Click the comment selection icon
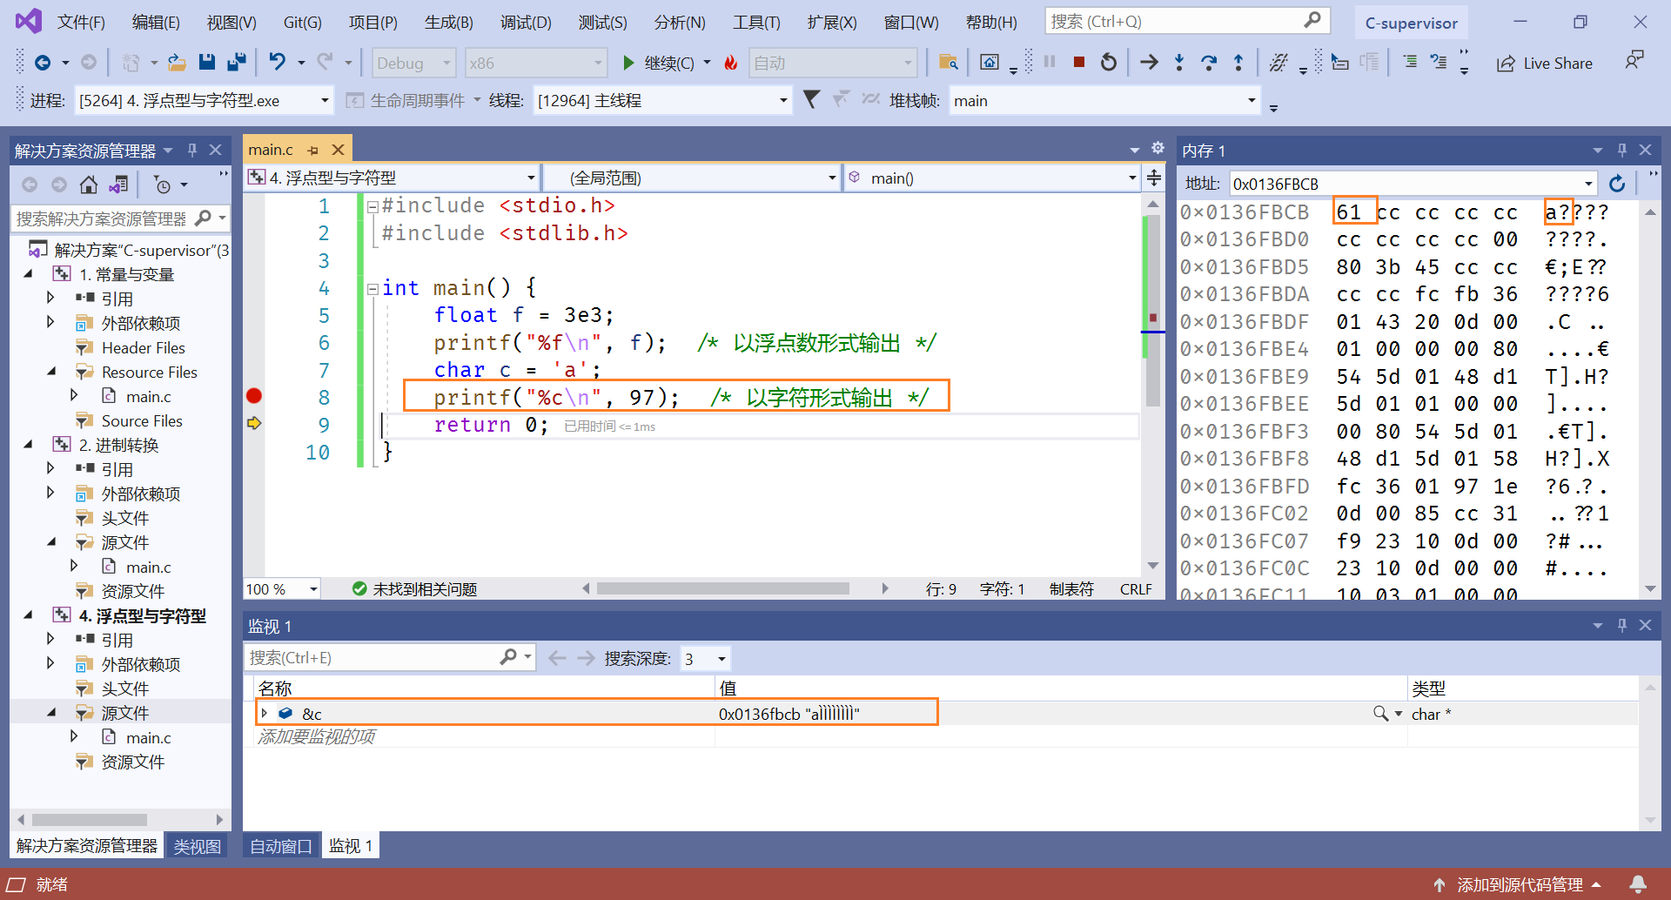Screen dimensions: 1671x900 tap(1410, 63)
